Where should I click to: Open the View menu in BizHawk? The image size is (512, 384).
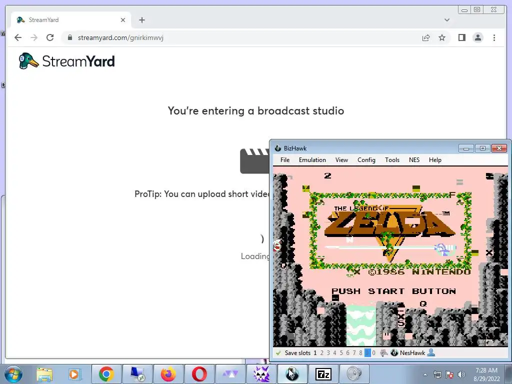point(341,160)
